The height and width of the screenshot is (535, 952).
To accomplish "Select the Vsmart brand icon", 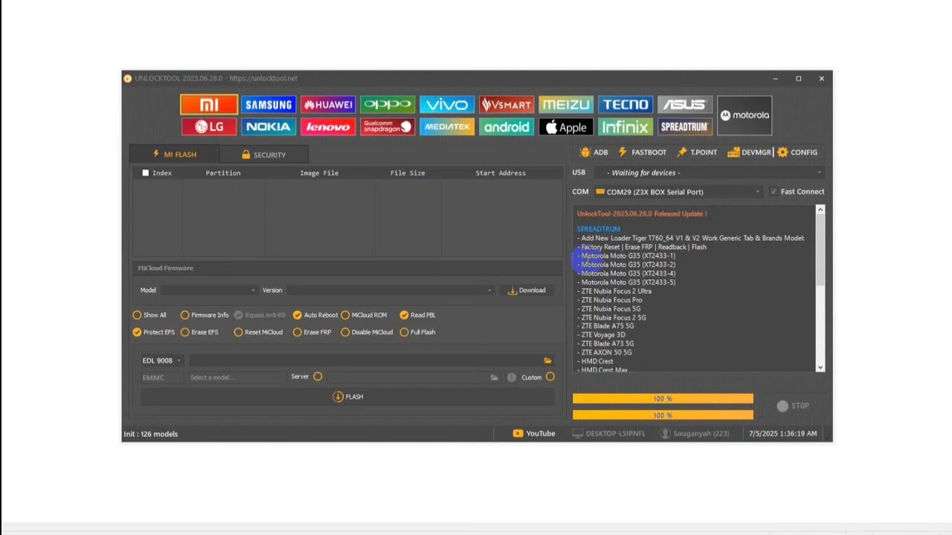I will 506,105.
